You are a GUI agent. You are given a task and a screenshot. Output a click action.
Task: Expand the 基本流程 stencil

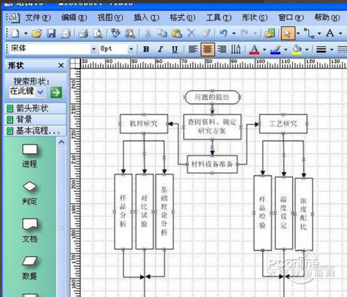[x=36, y=131]
